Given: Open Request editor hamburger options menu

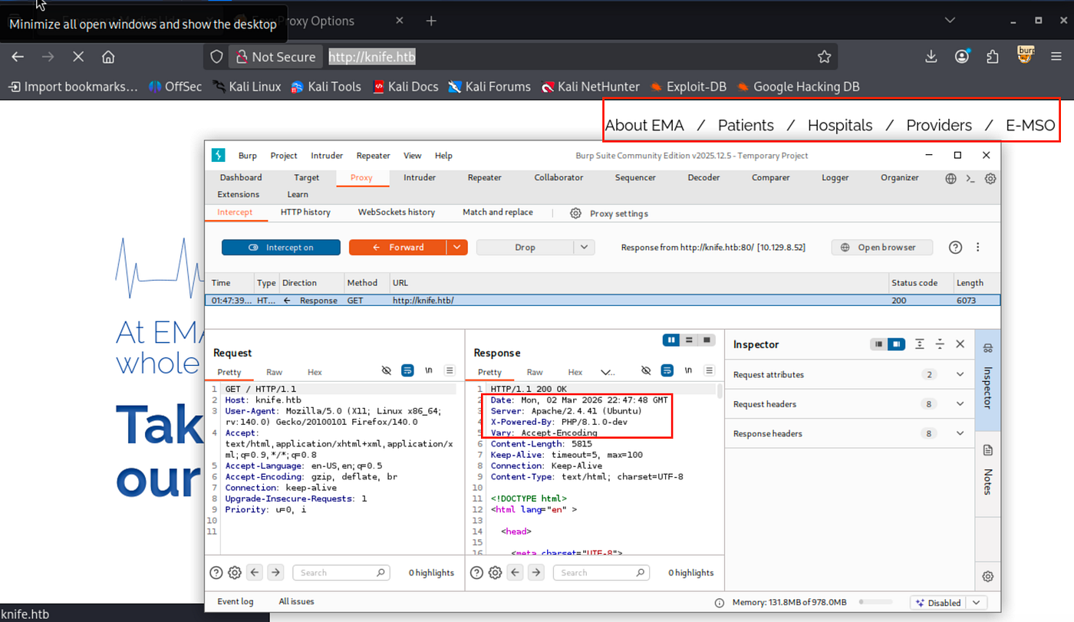Looking at the screenshot, I should [450, 370].
